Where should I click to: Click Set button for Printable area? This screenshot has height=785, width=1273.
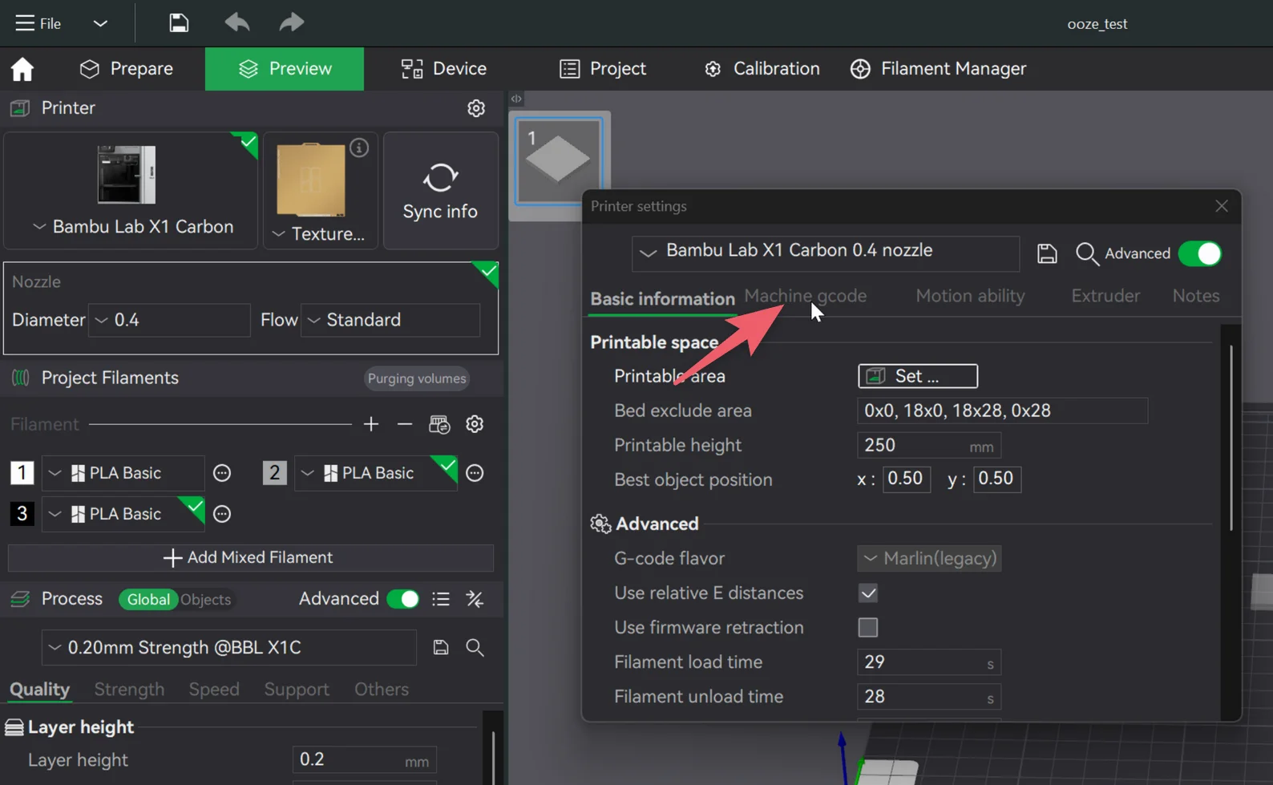tap(918, 376)
